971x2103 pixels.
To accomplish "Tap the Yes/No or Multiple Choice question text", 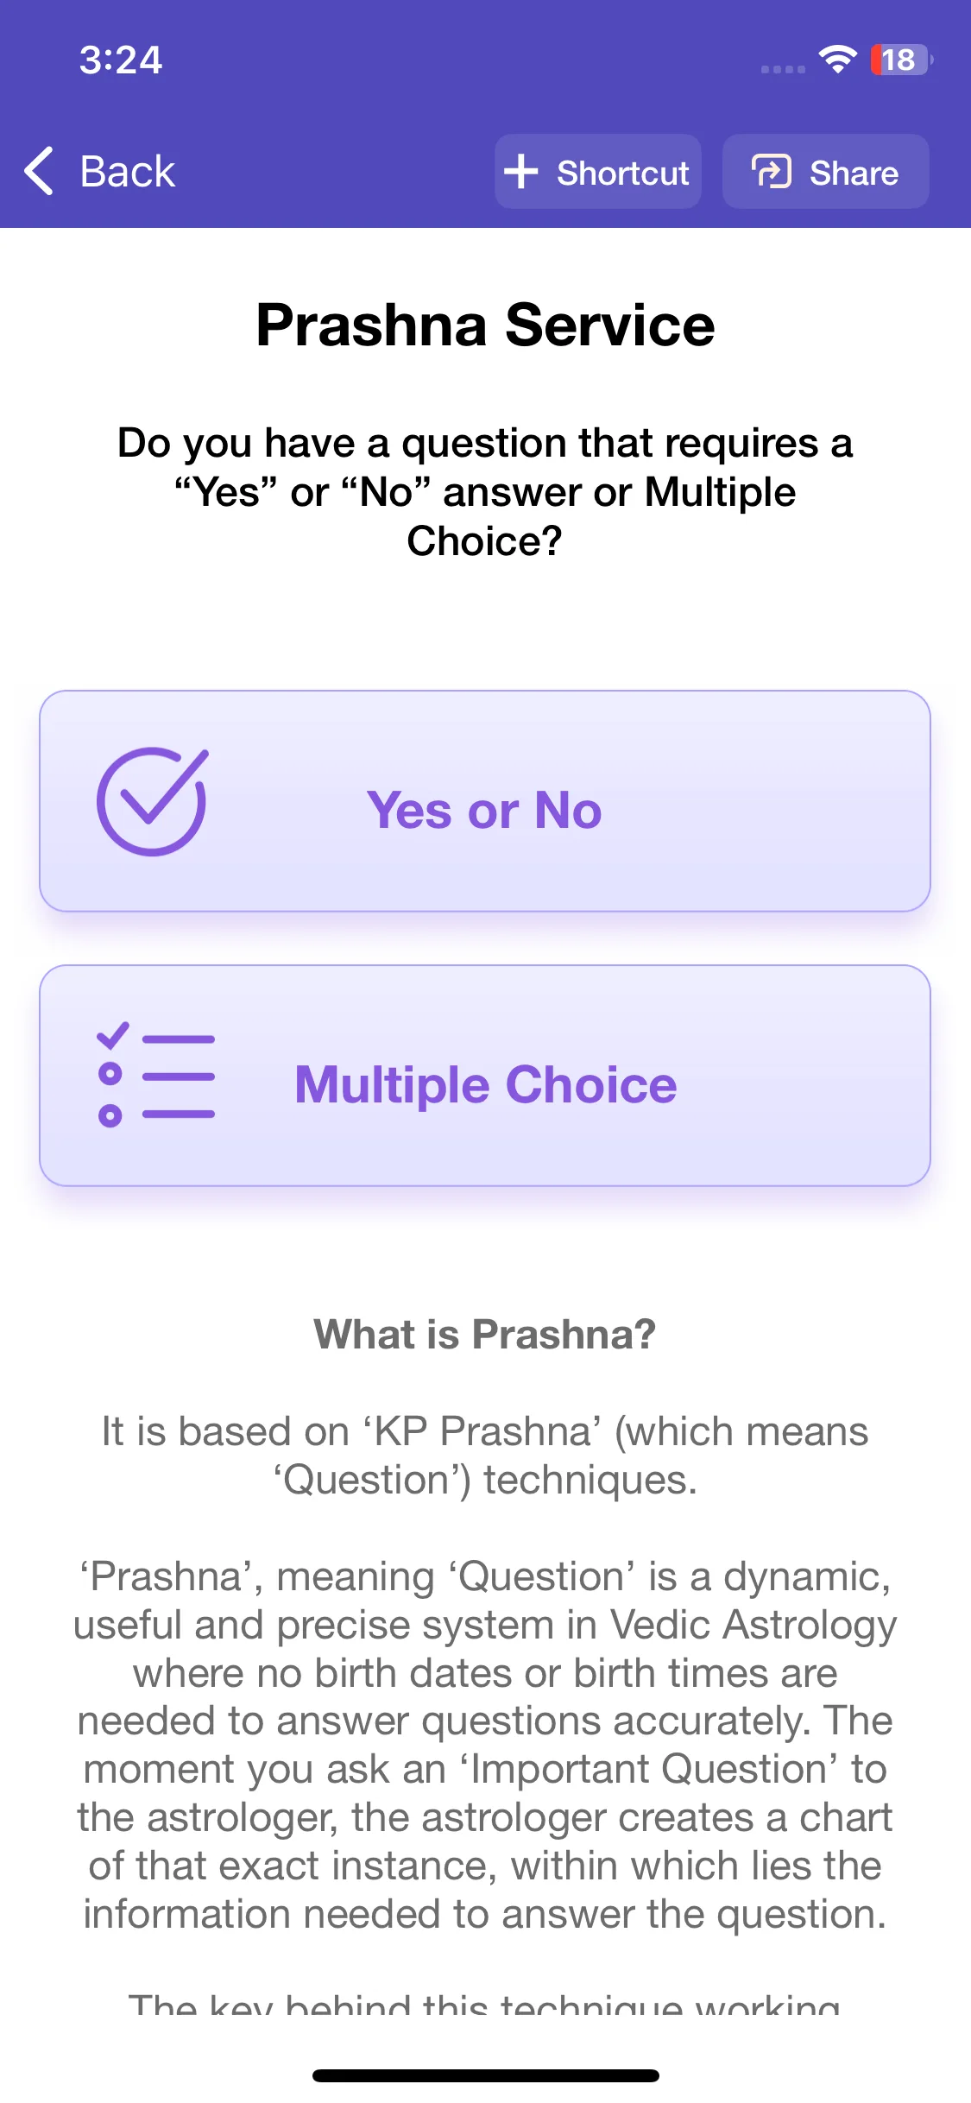I will click(x=485, y=492).
